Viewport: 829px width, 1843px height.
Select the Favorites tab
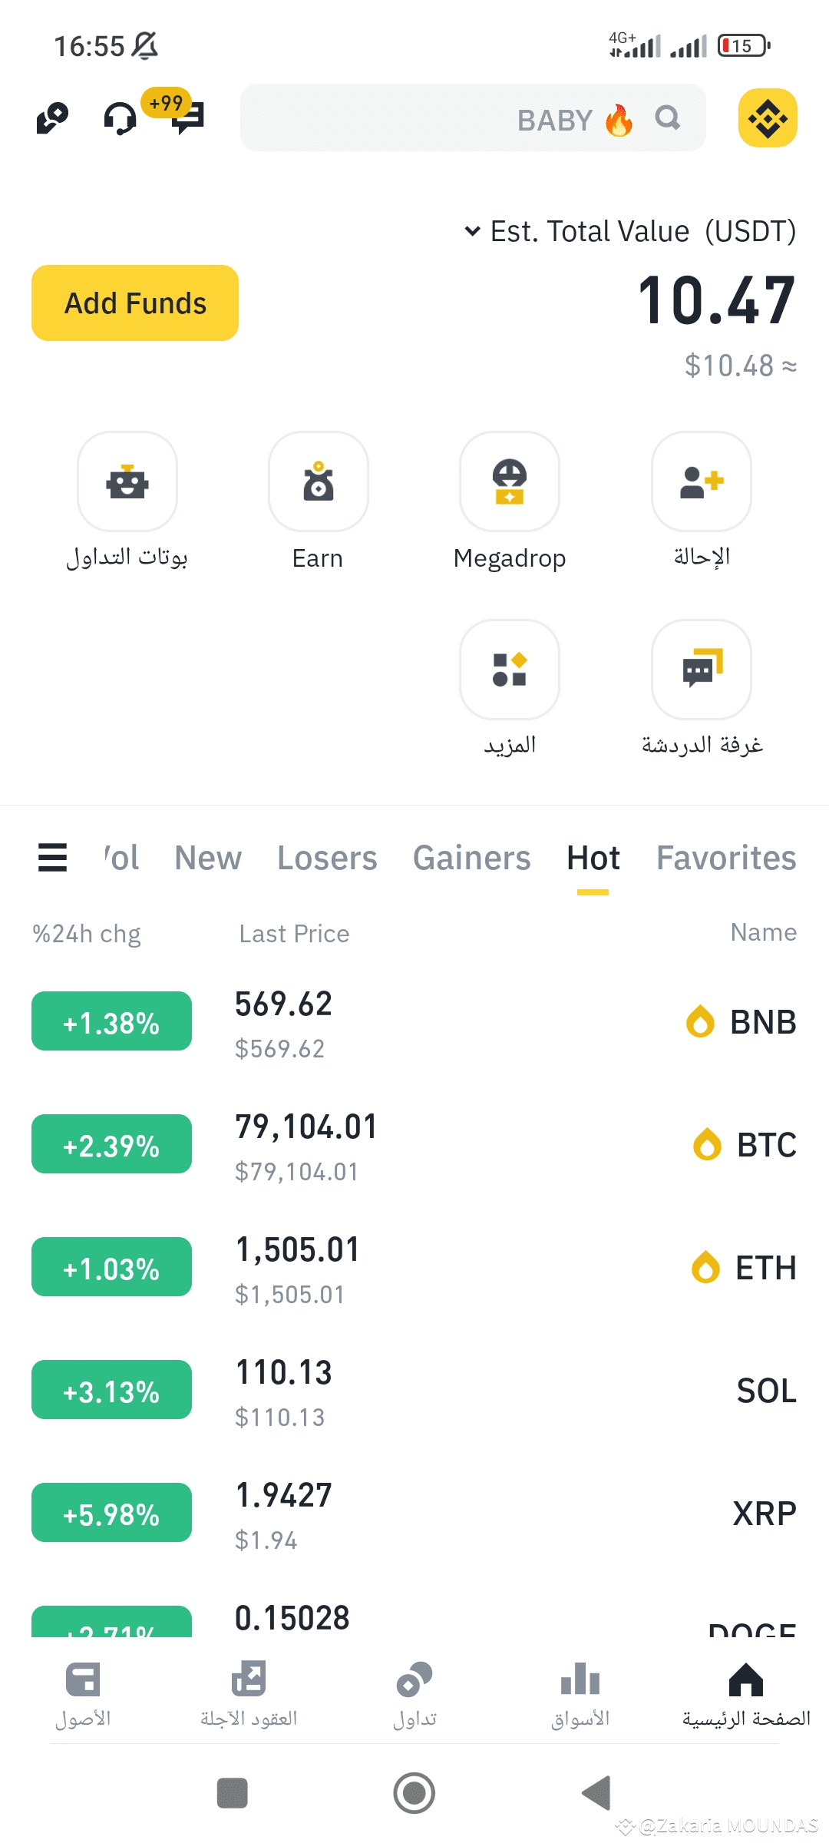coord(725,858)
